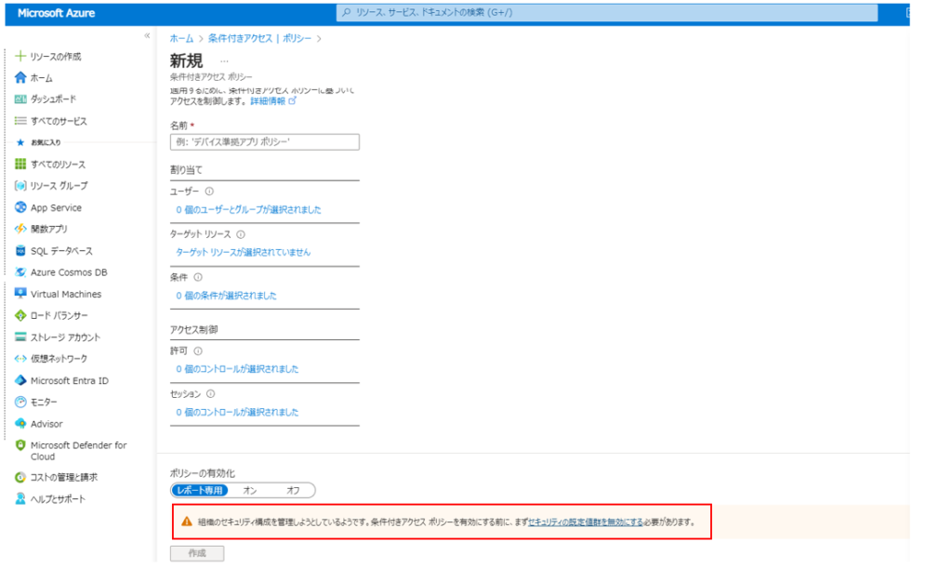Open リソース グループ icon

(x=20, y=186)
